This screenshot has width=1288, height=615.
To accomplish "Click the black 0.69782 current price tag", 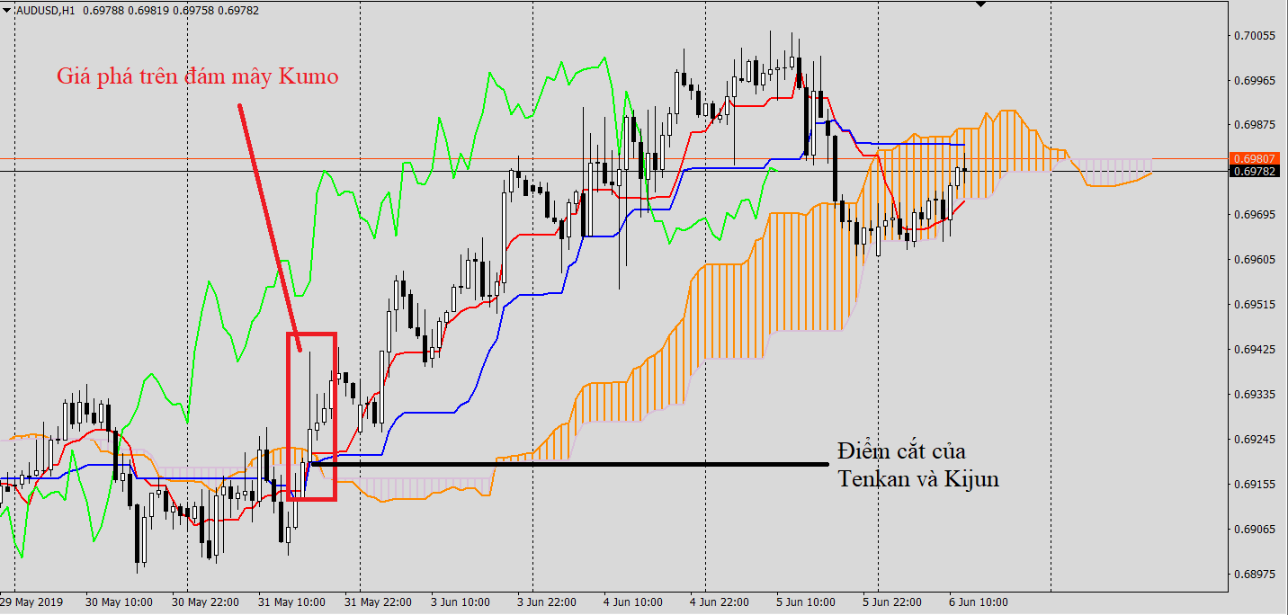I will pyautogui.click(x=1256, y=171).
